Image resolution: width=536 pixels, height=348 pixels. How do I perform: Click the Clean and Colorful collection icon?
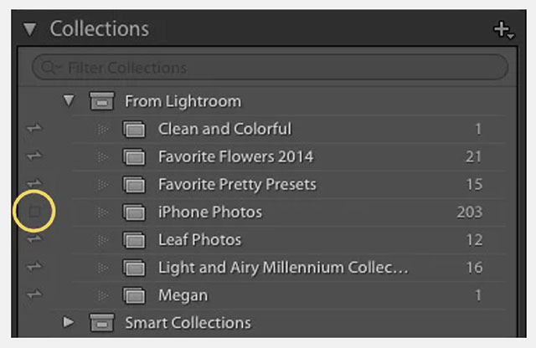click(134, 130)
